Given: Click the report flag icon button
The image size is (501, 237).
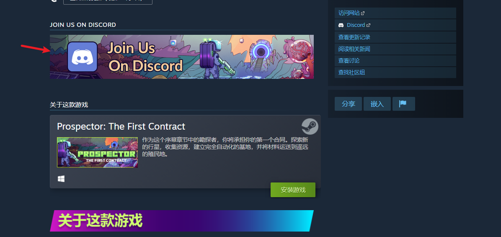Looking at the screenshot, I should click(x=403, y=104).
